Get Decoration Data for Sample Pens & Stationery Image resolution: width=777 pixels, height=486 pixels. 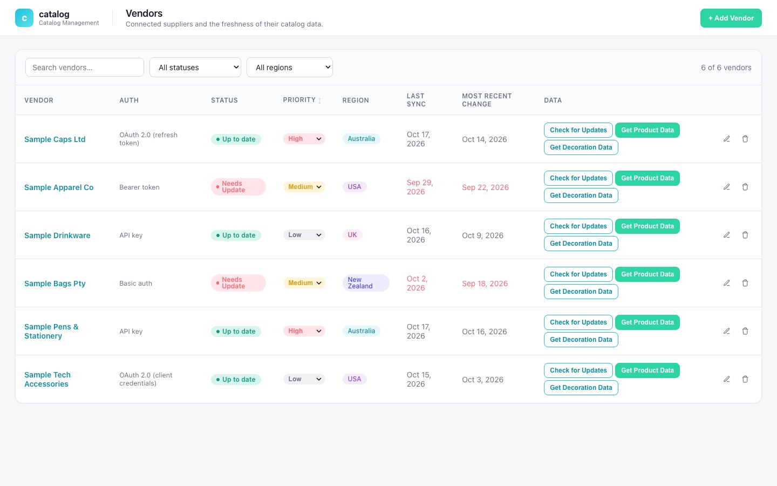click(x=581, y=340)
